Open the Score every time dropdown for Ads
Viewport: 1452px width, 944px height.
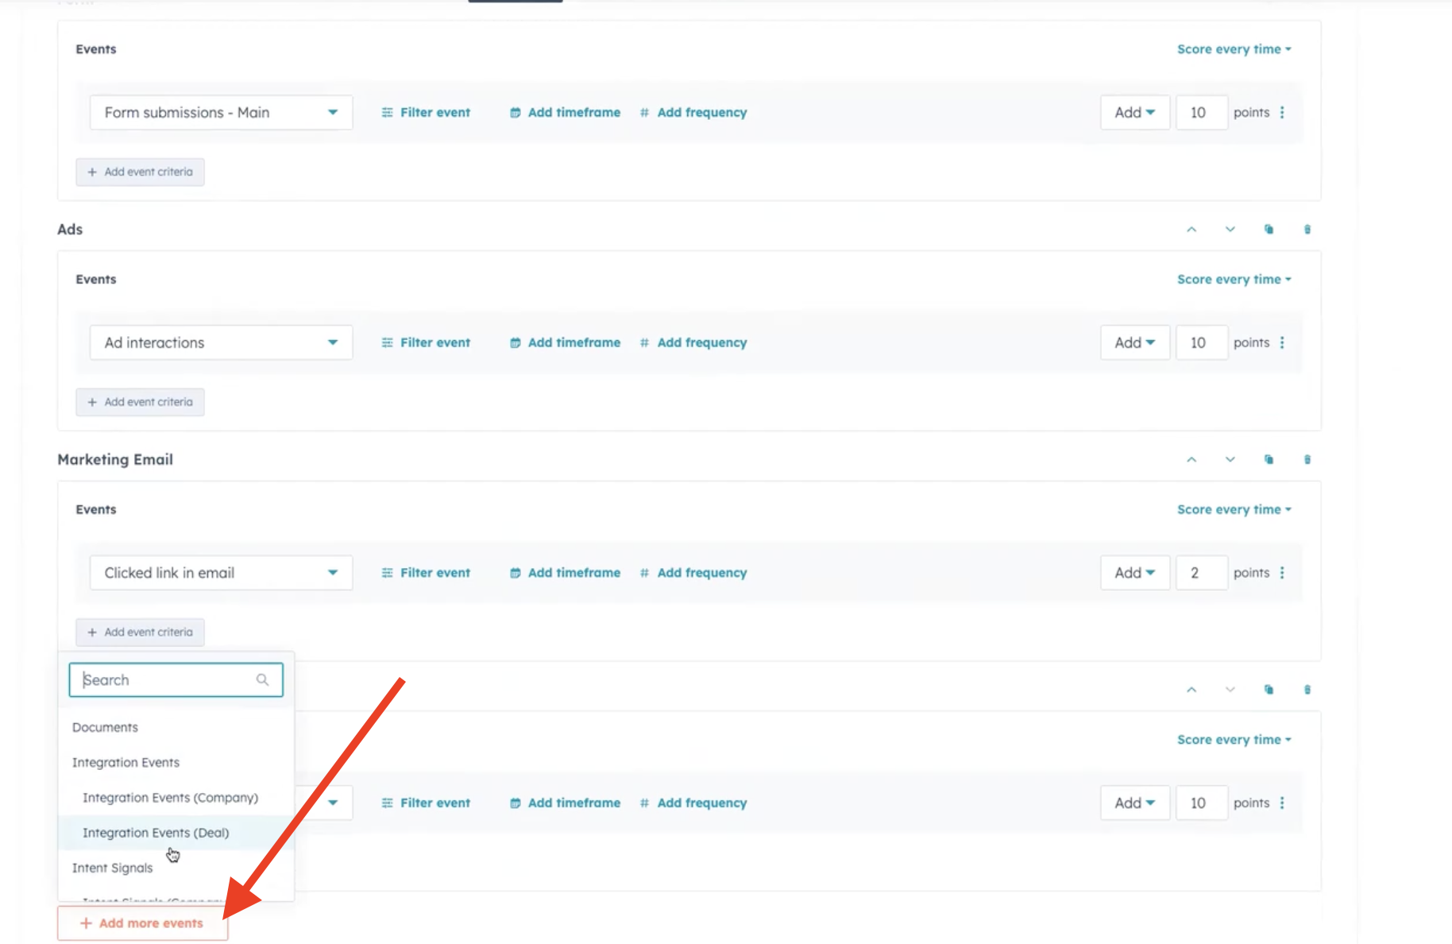click(x=1234, y=279)
